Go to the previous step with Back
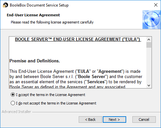The width and height of the screenshot is (161, 128). [90, 120]
